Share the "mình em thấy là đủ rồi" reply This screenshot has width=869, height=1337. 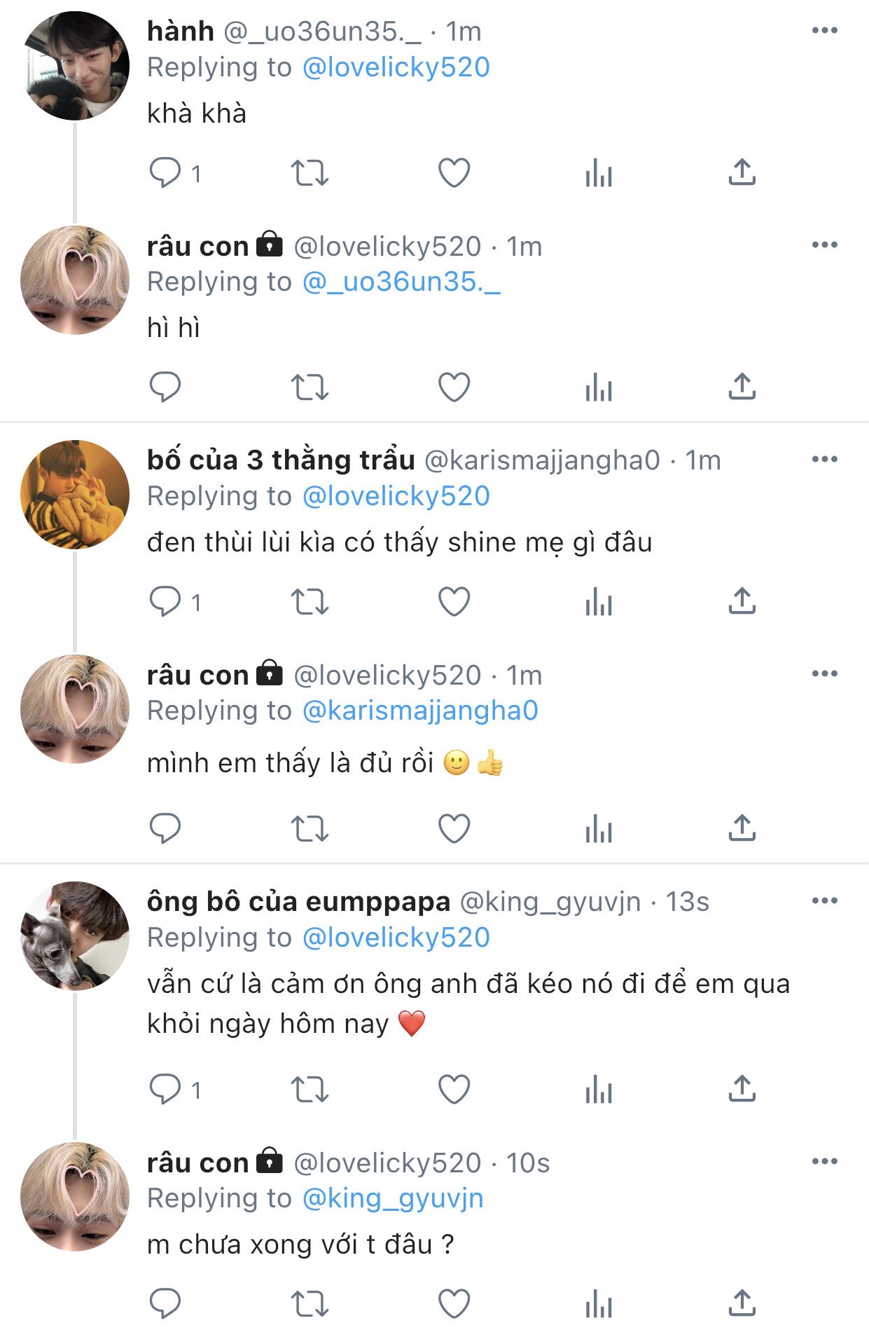point(742,828)
